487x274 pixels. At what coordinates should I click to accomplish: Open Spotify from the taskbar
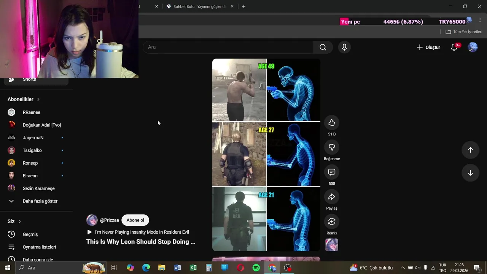[256, 268]
